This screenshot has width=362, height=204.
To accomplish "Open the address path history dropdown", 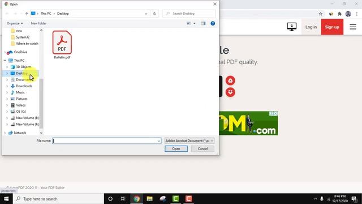I will pyautogui.click(x=146, y=14).
